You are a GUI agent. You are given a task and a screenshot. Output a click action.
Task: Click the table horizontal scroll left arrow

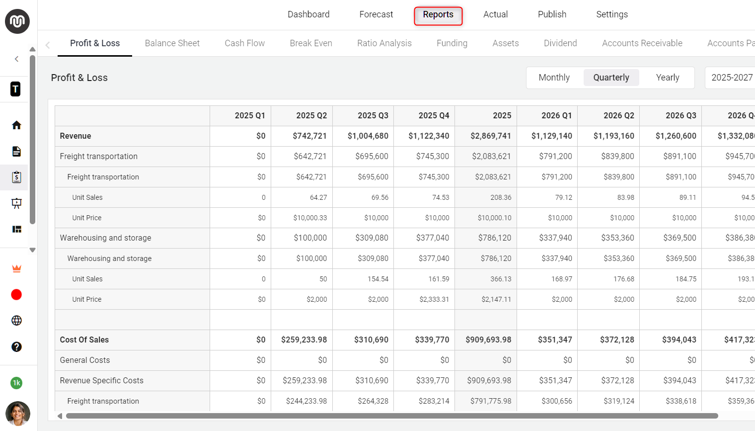click(x=60, y=416)
